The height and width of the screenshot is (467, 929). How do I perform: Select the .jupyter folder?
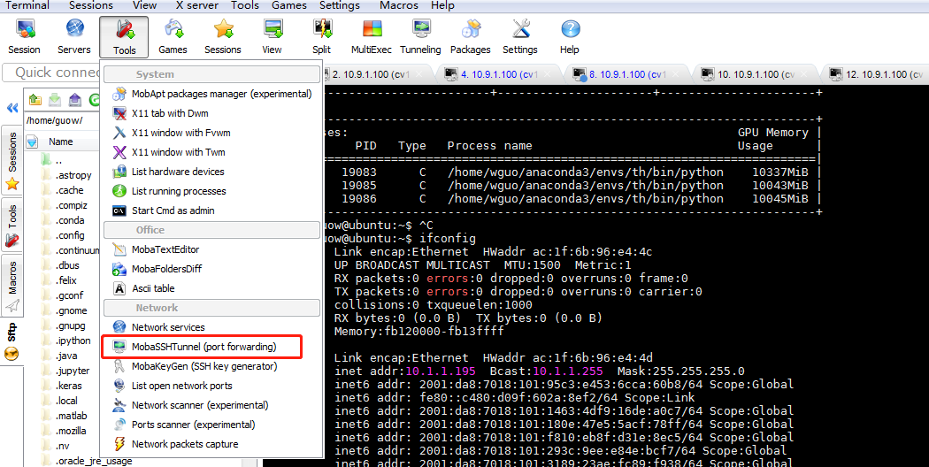tap(65, 371)
